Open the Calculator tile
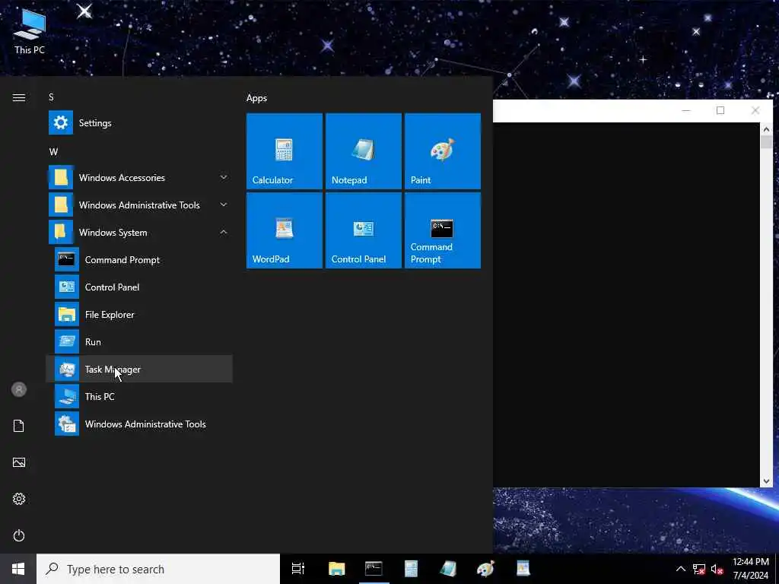This screenshot has width=779, height=584. [x=285, y=151]
